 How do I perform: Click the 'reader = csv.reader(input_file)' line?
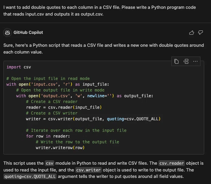[64, 107]
